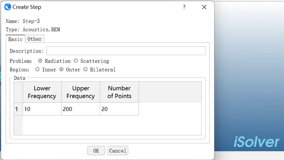Choose the Bilateral region radio button
The width and height of the screenshot is (284, 160).
pos(86,69)
